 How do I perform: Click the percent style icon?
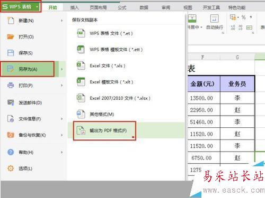coord(243,17)
